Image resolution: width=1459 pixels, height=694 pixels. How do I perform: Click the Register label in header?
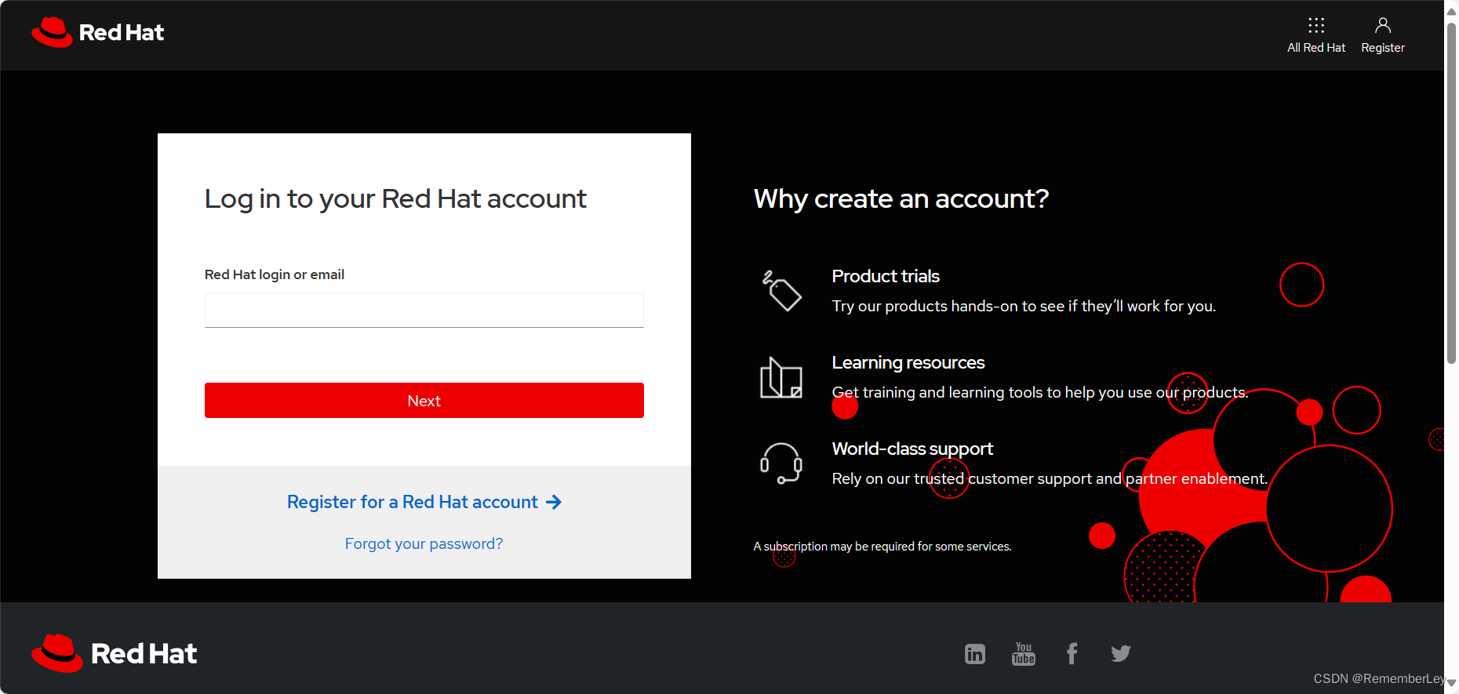click(x=1383, y=48)
